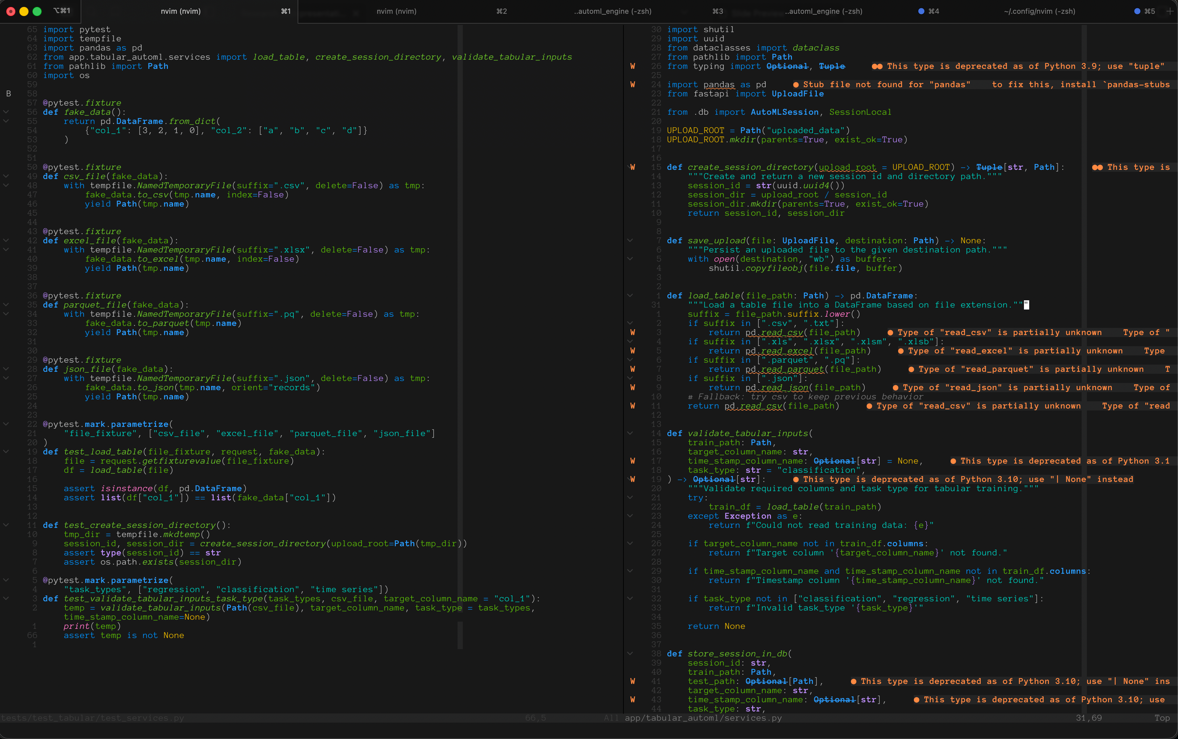Switch to the second nvim tab ⌘2
1178x739 pixels.
(x=396, y=11)
